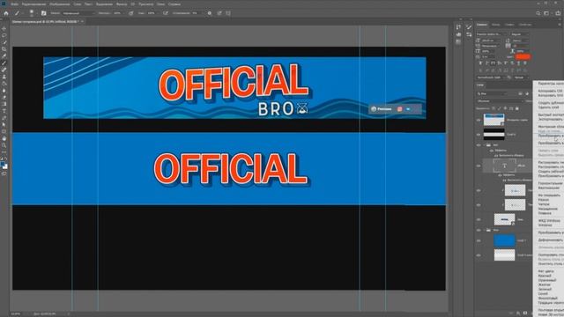564x317 pixels.
Task: Open the brush Opacity value dropdown
Action: point(118,13)
